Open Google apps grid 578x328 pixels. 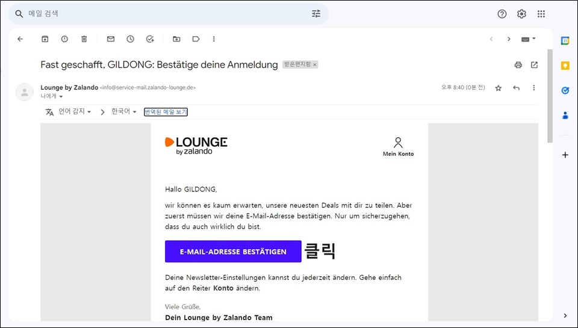pos(541,14)
